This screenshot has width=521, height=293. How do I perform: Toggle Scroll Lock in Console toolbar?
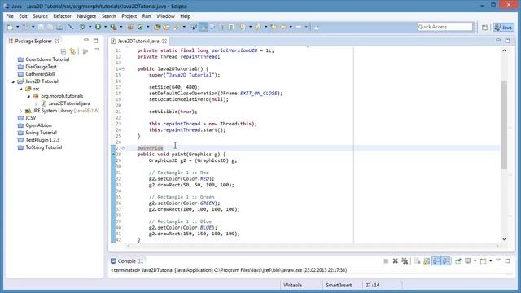pyautogui.click(x=427, y=261)
